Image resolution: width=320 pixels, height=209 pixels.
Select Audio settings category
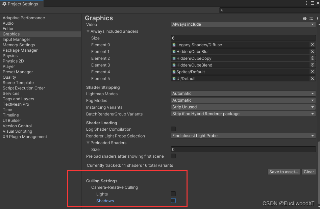click(8, 23)
